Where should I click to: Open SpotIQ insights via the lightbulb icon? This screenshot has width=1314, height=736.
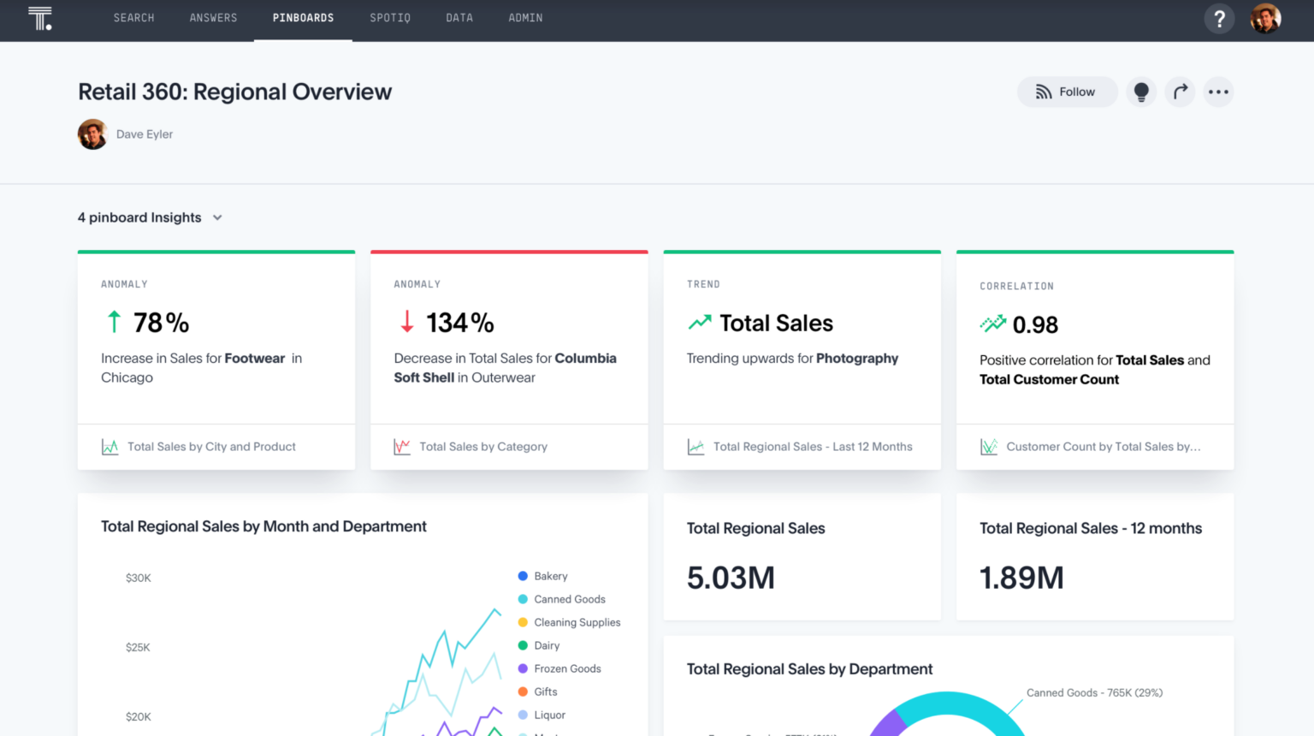tap(1141, 92)
